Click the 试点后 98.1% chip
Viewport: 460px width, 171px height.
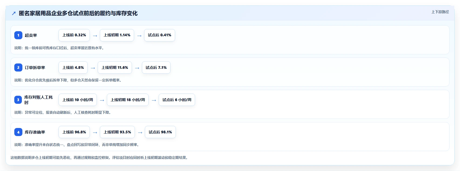click(160, 132)
